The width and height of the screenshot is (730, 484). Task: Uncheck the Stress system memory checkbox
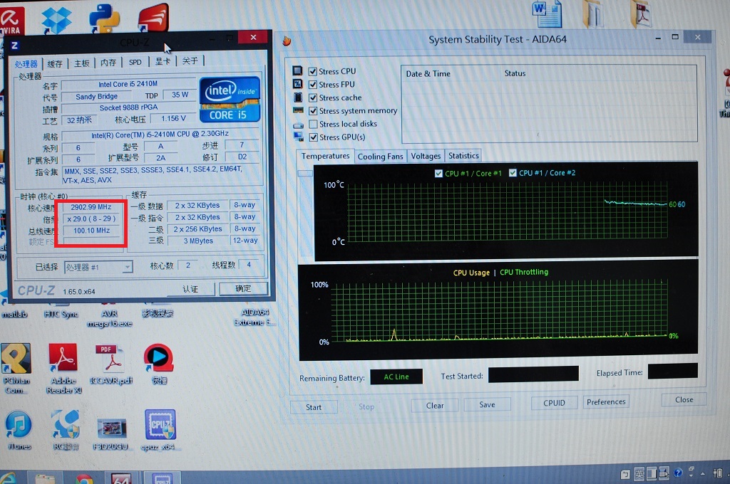coord(313,110)
